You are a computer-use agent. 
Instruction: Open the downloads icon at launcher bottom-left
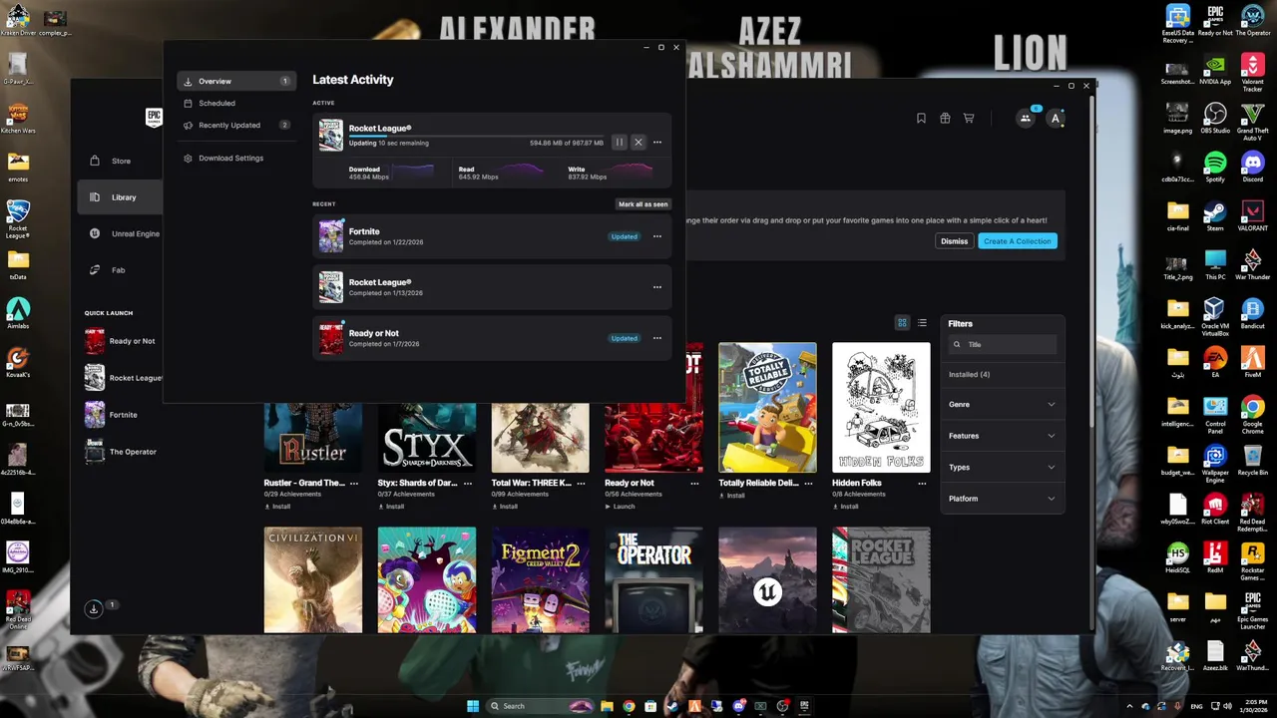[94, 608]
